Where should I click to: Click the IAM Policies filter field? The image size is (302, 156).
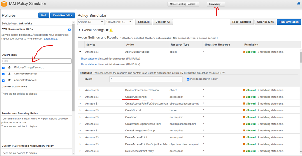[x=37, y=61]
